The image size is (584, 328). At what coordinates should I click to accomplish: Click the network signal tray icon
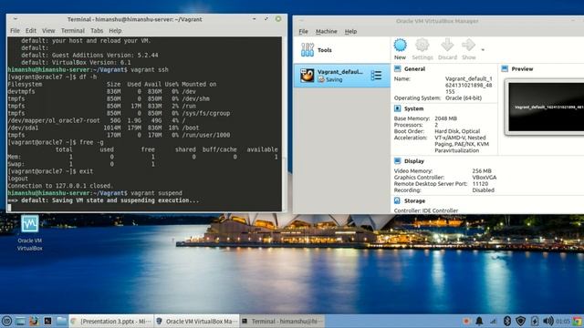tap(493, 321)
